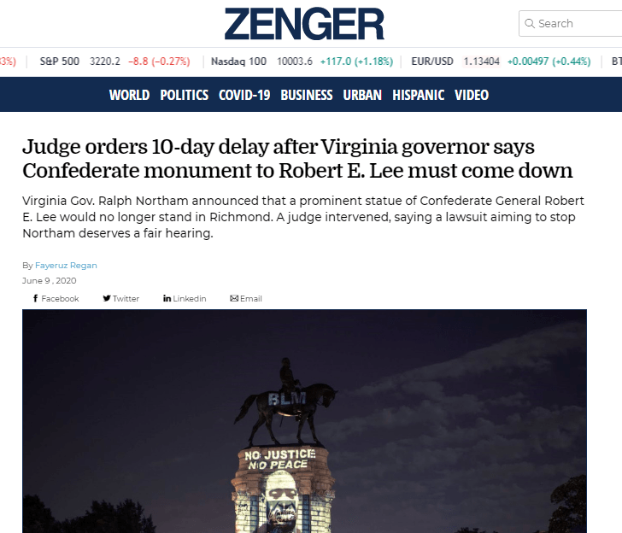Open the WORLD section

click(x=129, y=95)
